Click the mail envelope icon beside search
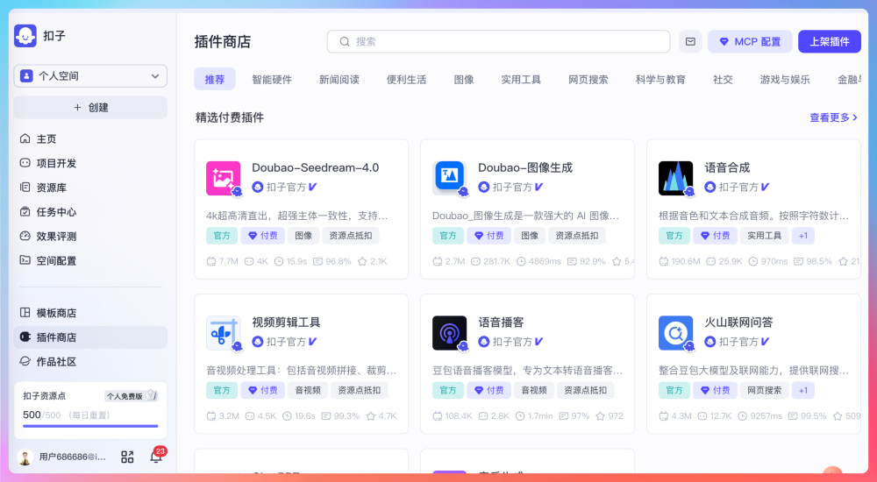This screenshot has width=877, height=482. (x=690, y=41)
